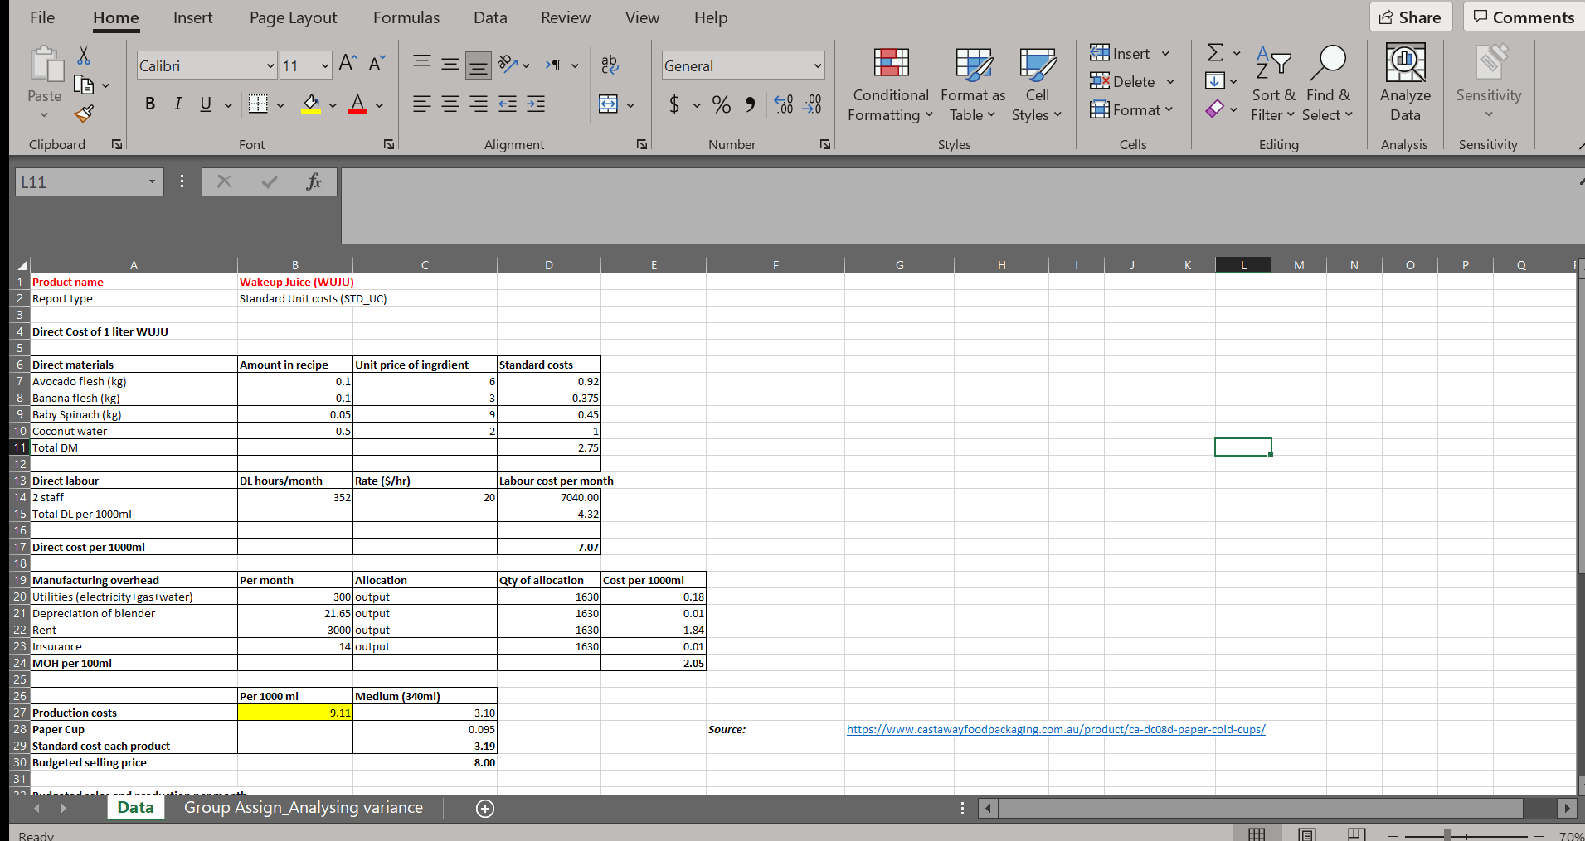Add a new sheet with plus icon
The height and width of the screenshot is (841, 1585).
tap(485, 809)
